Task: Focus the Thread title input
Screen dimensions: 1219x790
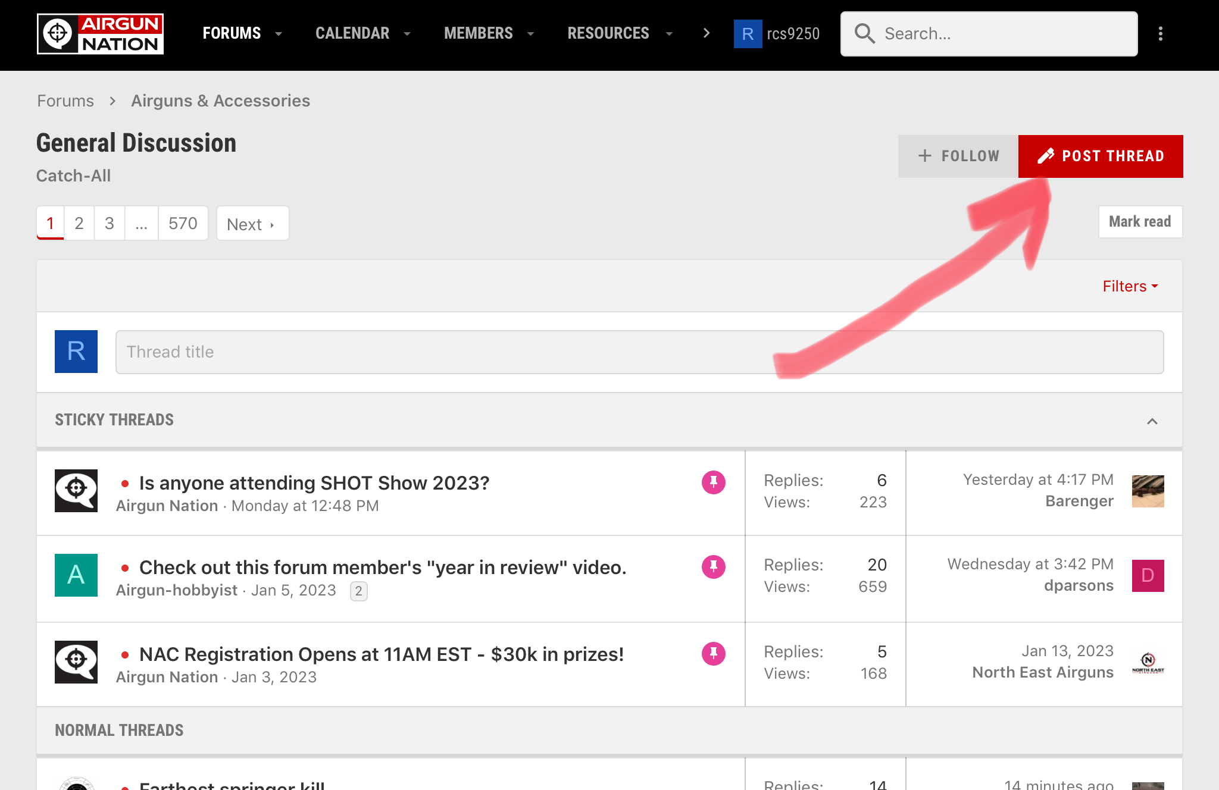Action: [639, 352]
